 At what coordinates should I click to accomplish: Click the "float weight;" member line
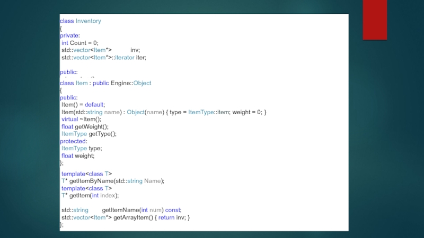(x=78, y=156)
